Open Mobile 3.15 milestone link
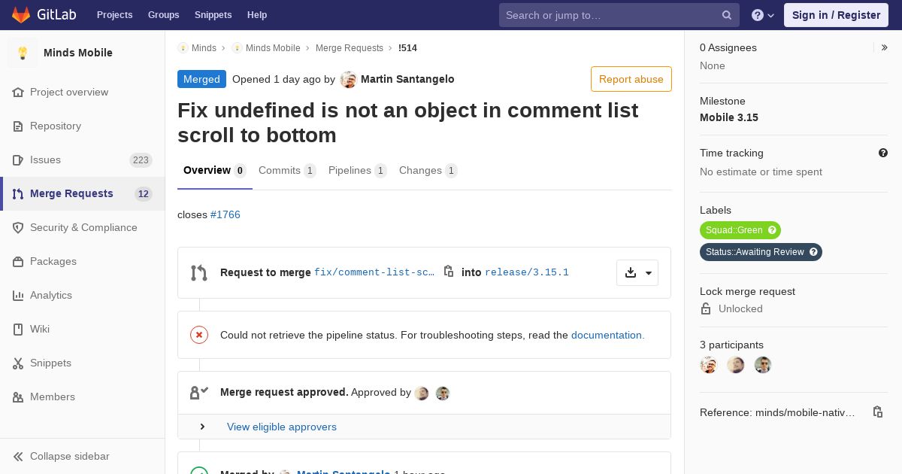The height and width of the screenshot is (474, 902). click(x=729, y=117)
